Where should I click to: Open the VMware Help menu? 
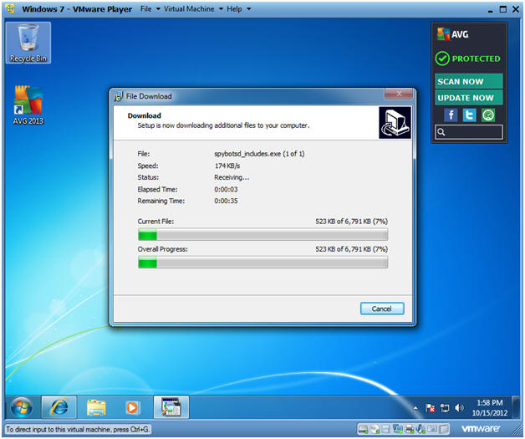point(238,9)
